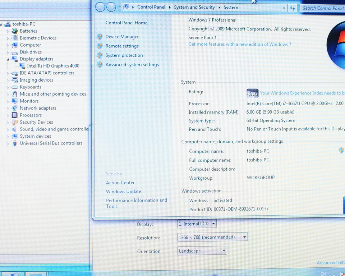The width and height of the screenshot is (345, 276).
Task: Click System in the breadcrumb path
Action: coord(231,8)
